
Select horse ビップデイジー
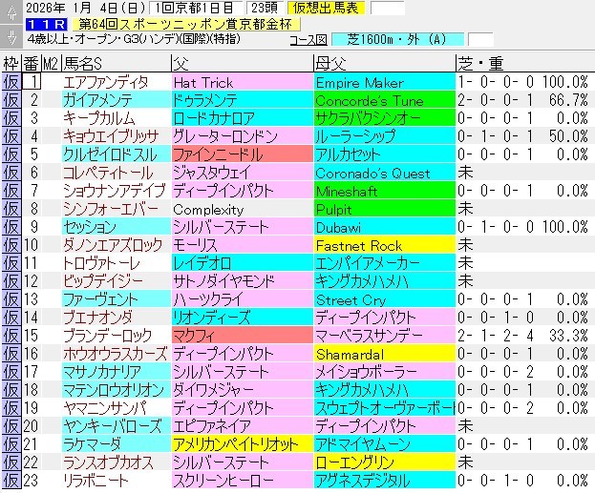pos(117,281)
